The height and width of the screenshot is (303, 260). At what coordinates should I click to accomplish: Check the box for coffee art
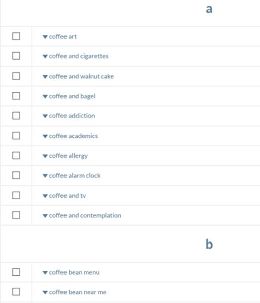[x=16, y=36]
